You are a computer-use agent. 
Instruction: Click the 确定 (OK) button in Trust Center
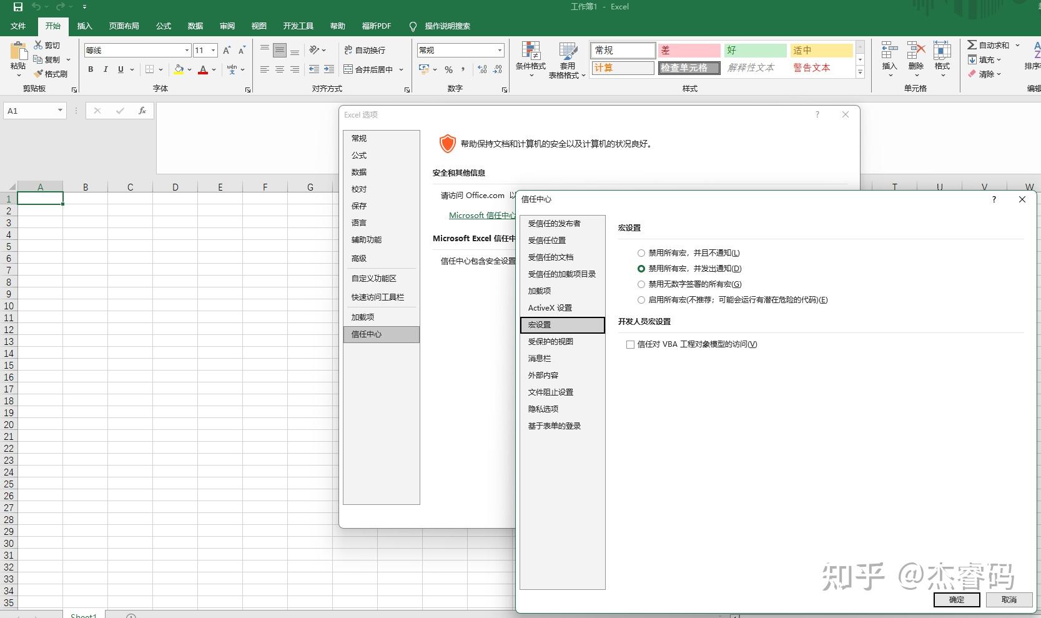tap(957, 599)
